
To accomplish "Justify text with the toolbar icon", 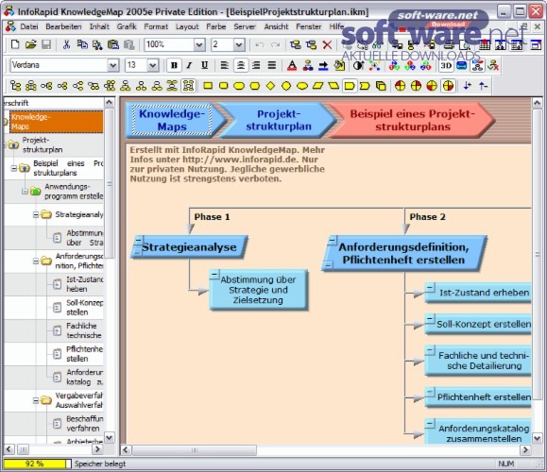I will point(272,65).
